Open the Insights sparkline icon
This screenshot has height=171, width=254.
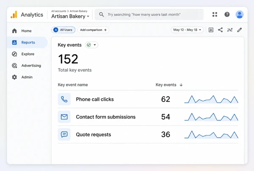pyautogui.click(x=230, y=30)
